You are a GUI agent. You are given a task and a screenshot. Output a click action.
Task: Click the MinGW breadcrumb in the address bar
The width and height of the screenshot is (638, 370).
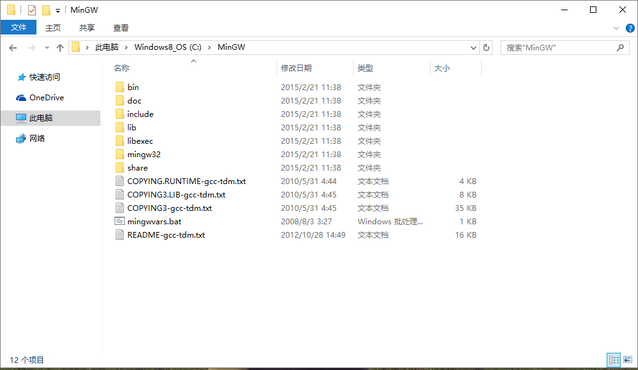pos(231,47)
